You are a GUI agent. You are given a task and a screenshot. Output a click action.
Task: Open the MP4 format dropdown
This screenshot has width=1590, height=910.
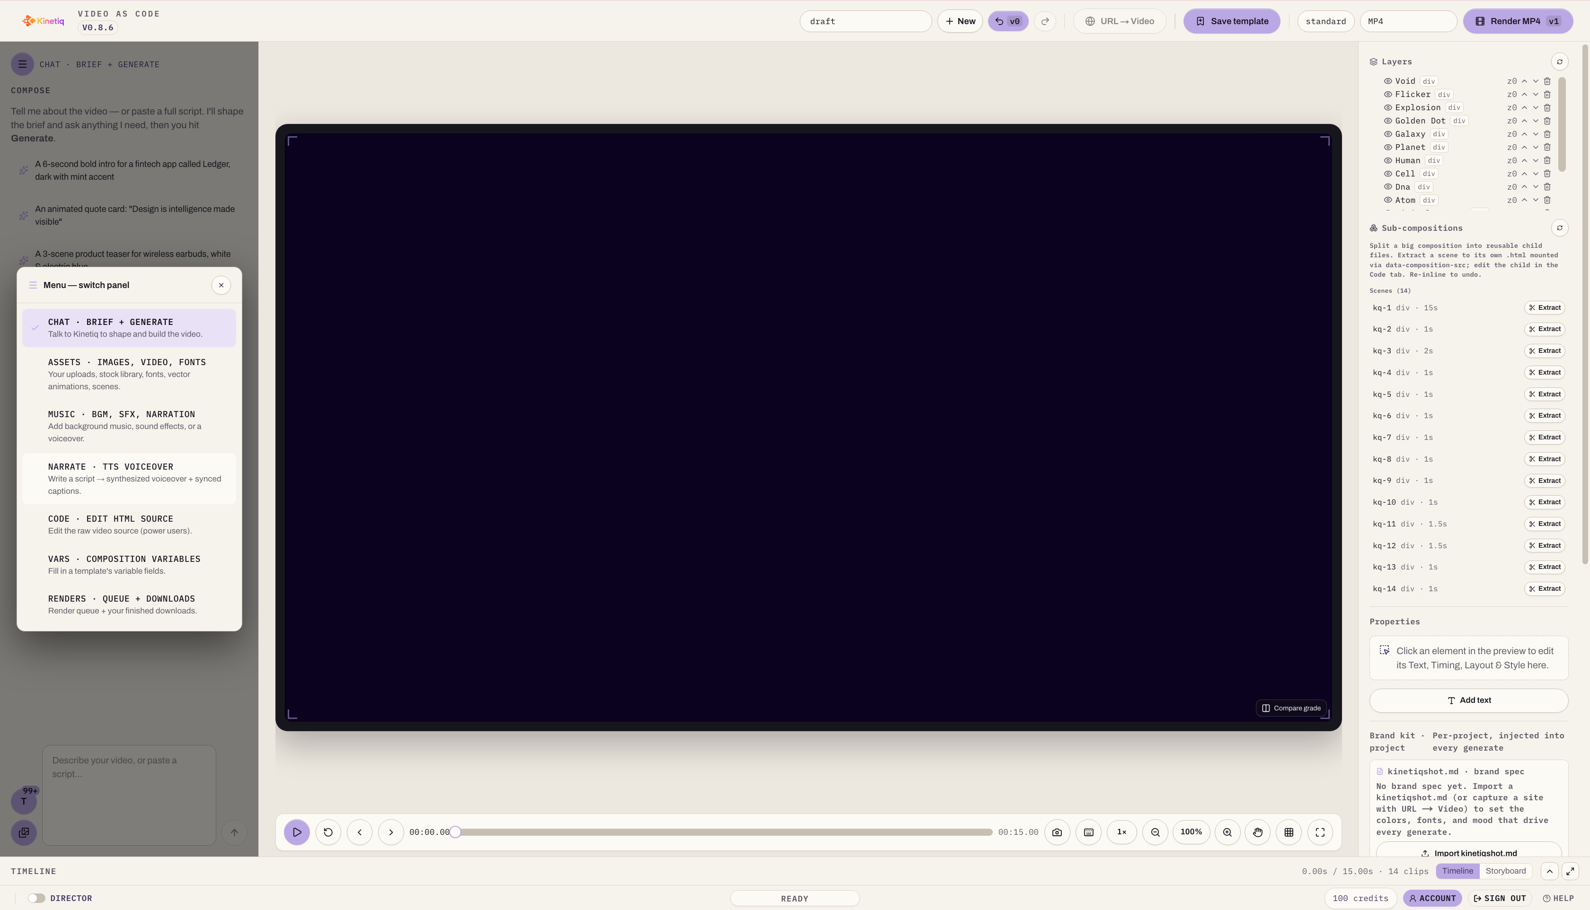(x=1408, y=21)
